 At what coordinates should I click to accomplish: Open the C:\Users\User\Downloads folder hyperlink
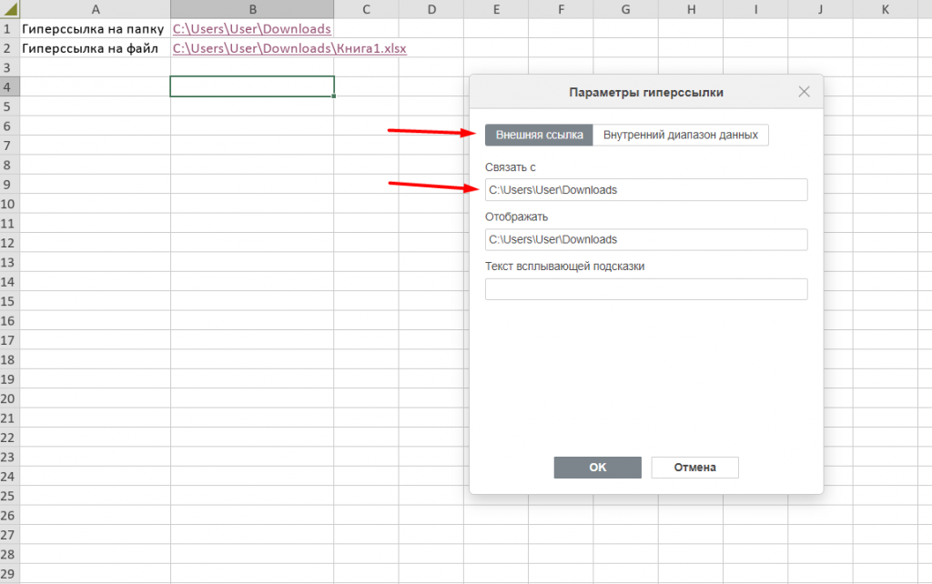[x=251, y=29]
